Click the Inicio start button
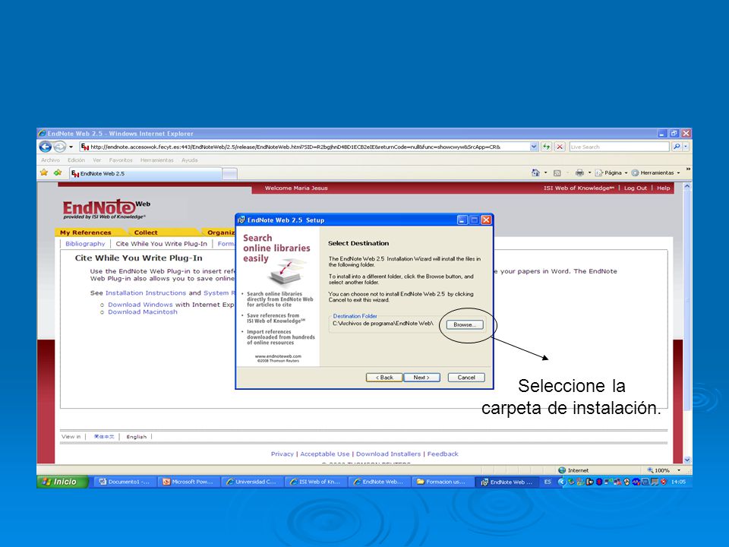Viewport: 729px width, 547px height. (62, 482)
